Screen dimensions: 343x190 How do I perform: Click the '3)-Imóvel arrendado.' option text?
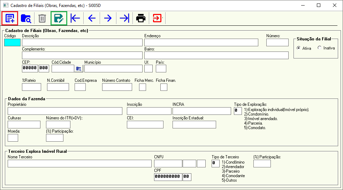coord(261,119)
